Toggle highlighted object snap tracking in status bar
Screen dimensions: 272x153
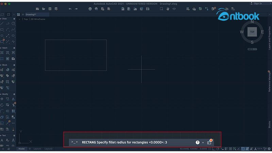coord(247,149)
